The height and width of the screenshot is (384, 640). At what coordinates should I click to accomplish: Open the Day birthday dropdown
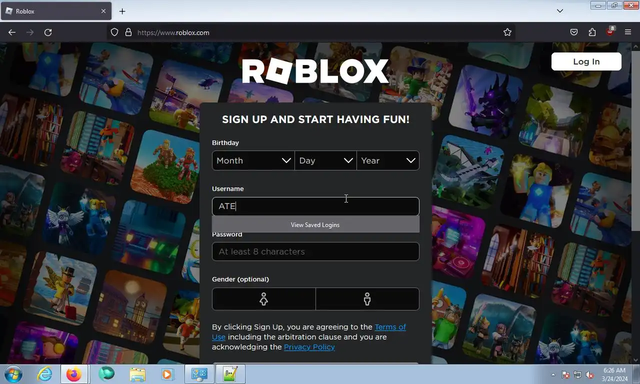(325, 160)
